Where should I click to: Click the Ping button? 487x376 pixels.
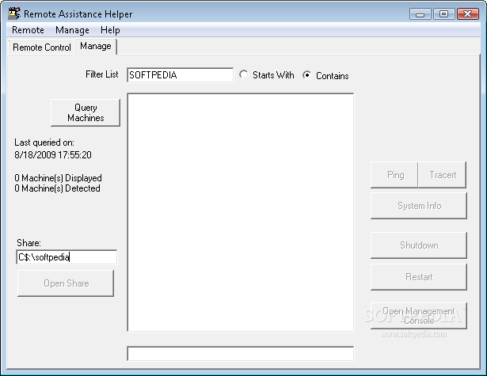click(x=394, y=175)
